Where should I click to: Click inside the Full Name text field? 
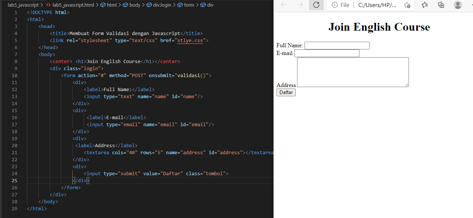pos(336,45)
